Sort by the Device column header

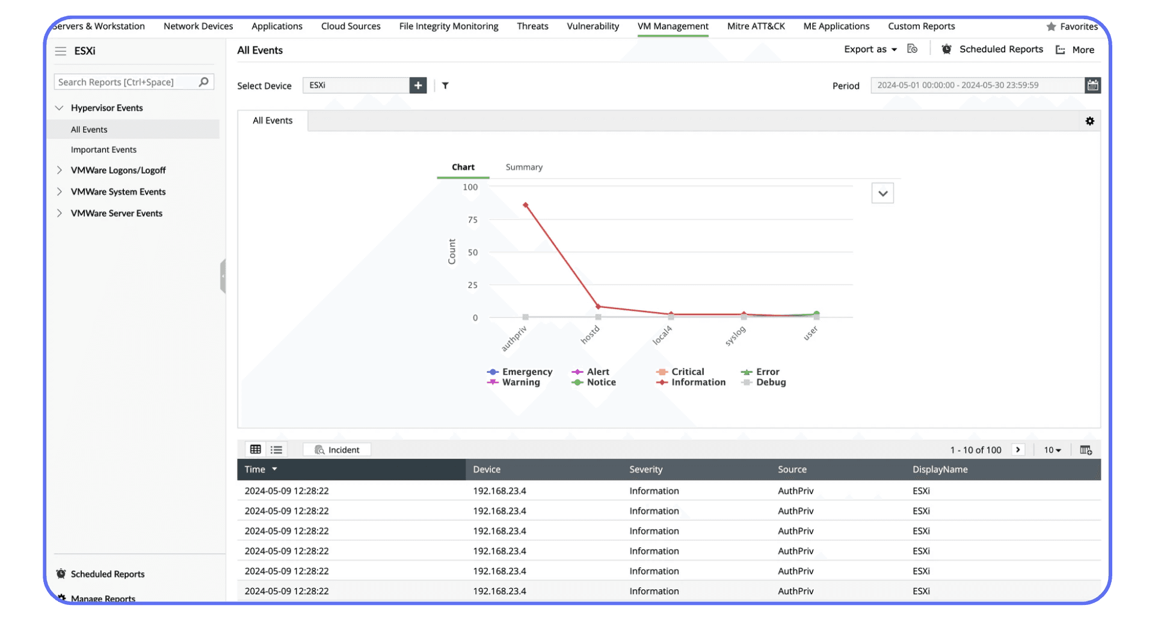pos(487,470)
